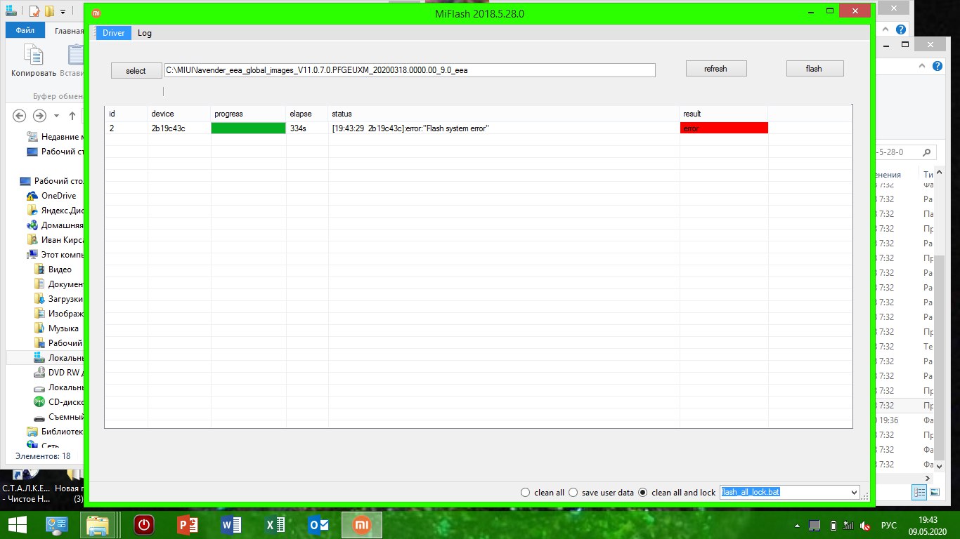Image resolution: width=960 pixels, height=539 pixels.
Task: Open the Explorer recent locations dropdown
Action: [56, 116]
